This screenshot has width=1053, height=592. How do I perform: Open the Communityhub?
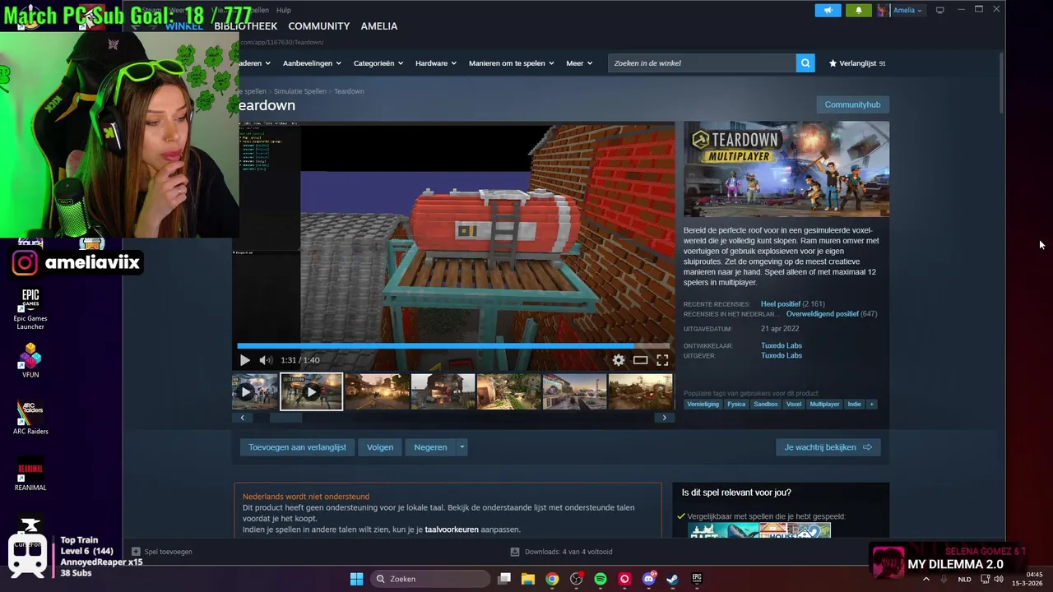852,104
